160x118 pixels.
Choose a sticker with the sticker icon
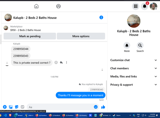[17, 107]
